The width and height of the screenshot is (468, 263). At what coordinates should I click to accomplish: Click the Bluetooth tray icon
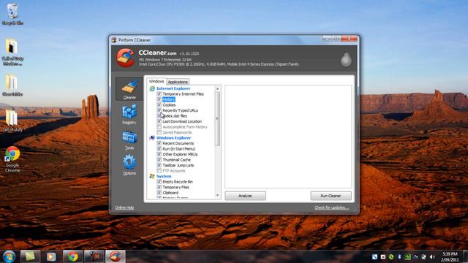[x=399, y=256]
